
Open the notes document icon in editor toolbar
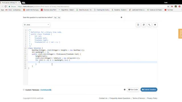138,25
